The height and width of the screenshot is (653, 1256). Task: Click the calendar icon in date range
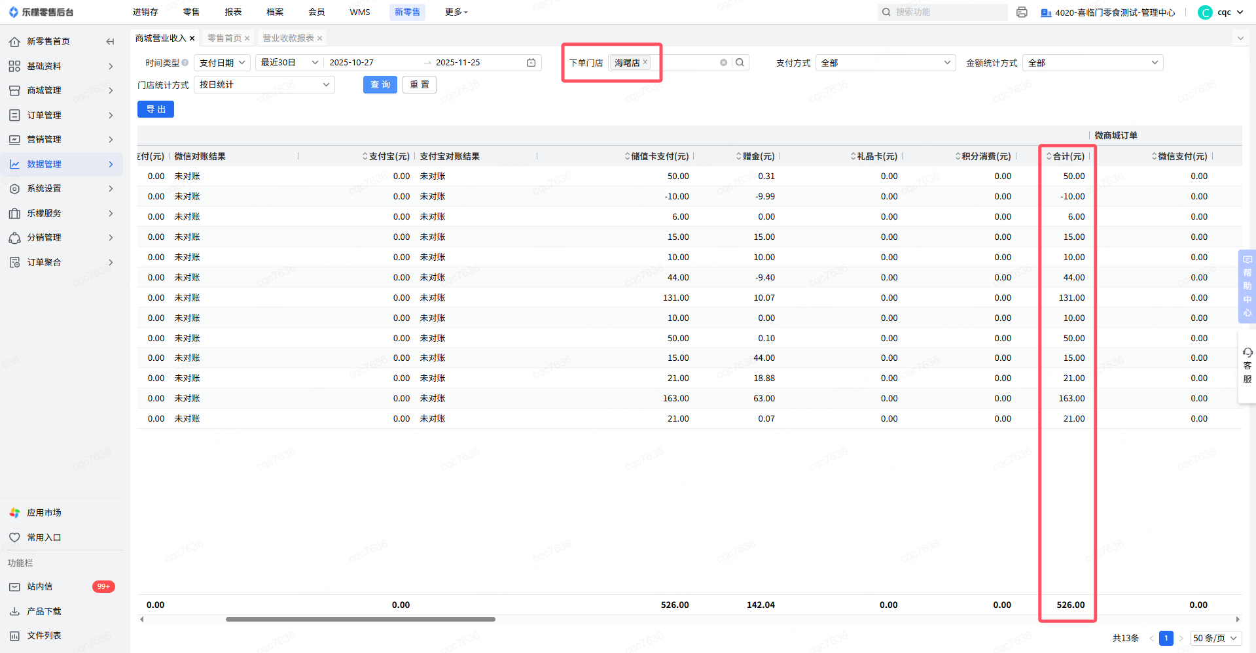(x=531, y=63)
